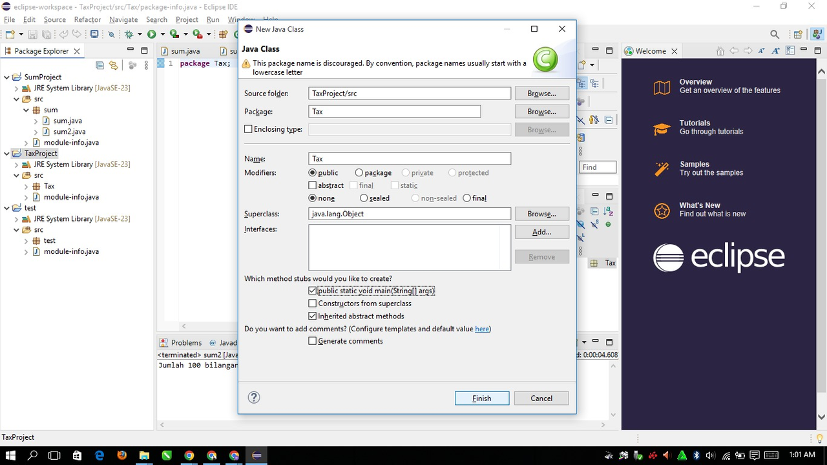Image resolution: width=827 pixels, height=465 pixels.
Task: Click Browse next to Source folder
Action: (x=542, y=94)
